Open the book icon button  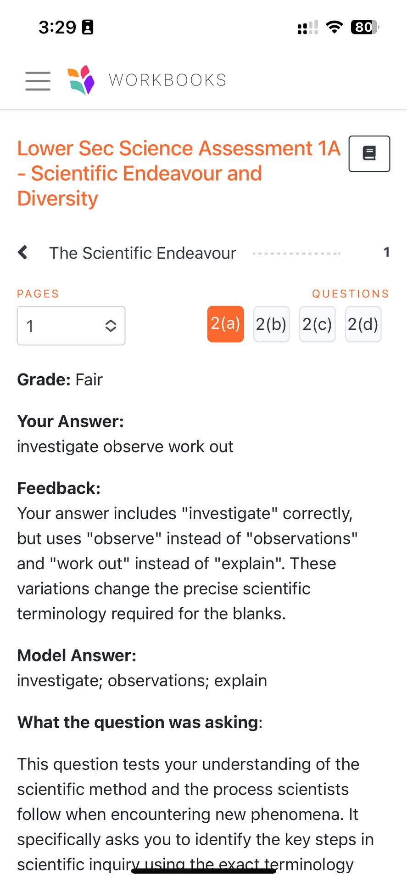369,153
